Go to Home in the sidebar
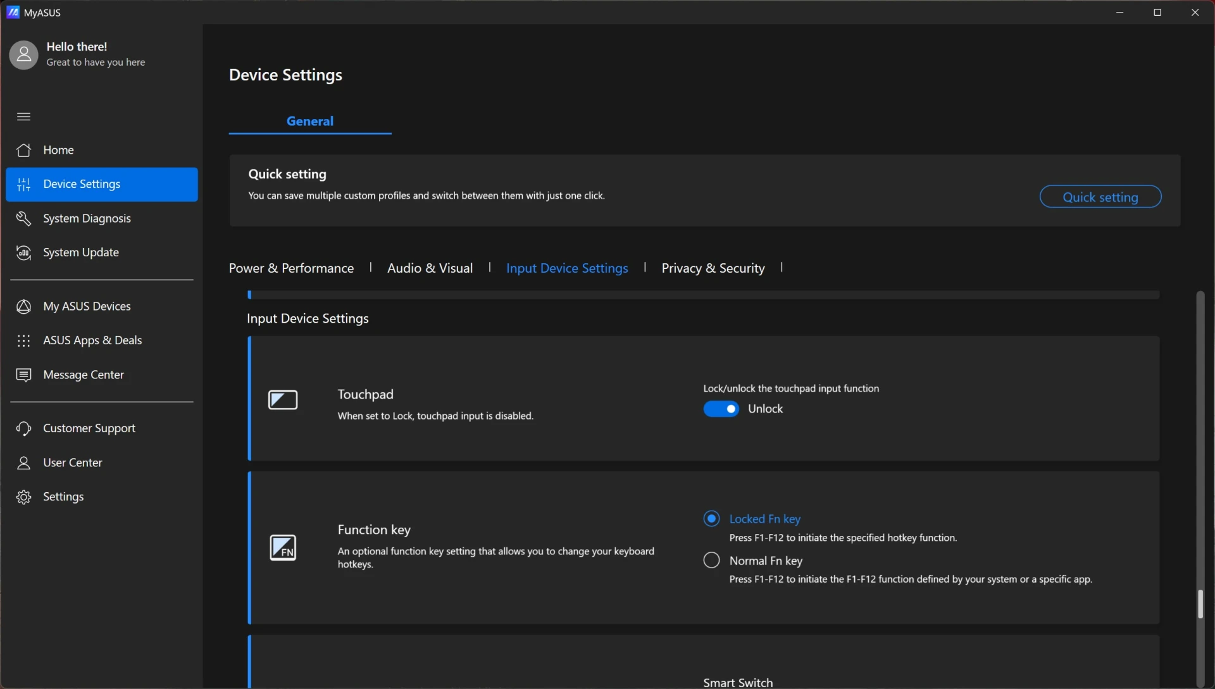 (102, 150)
